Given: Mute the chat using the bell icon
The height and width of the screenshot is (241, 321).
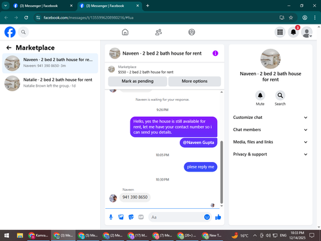Looking at the screenshot, I should pyautogui.click(x=260, y=95).
